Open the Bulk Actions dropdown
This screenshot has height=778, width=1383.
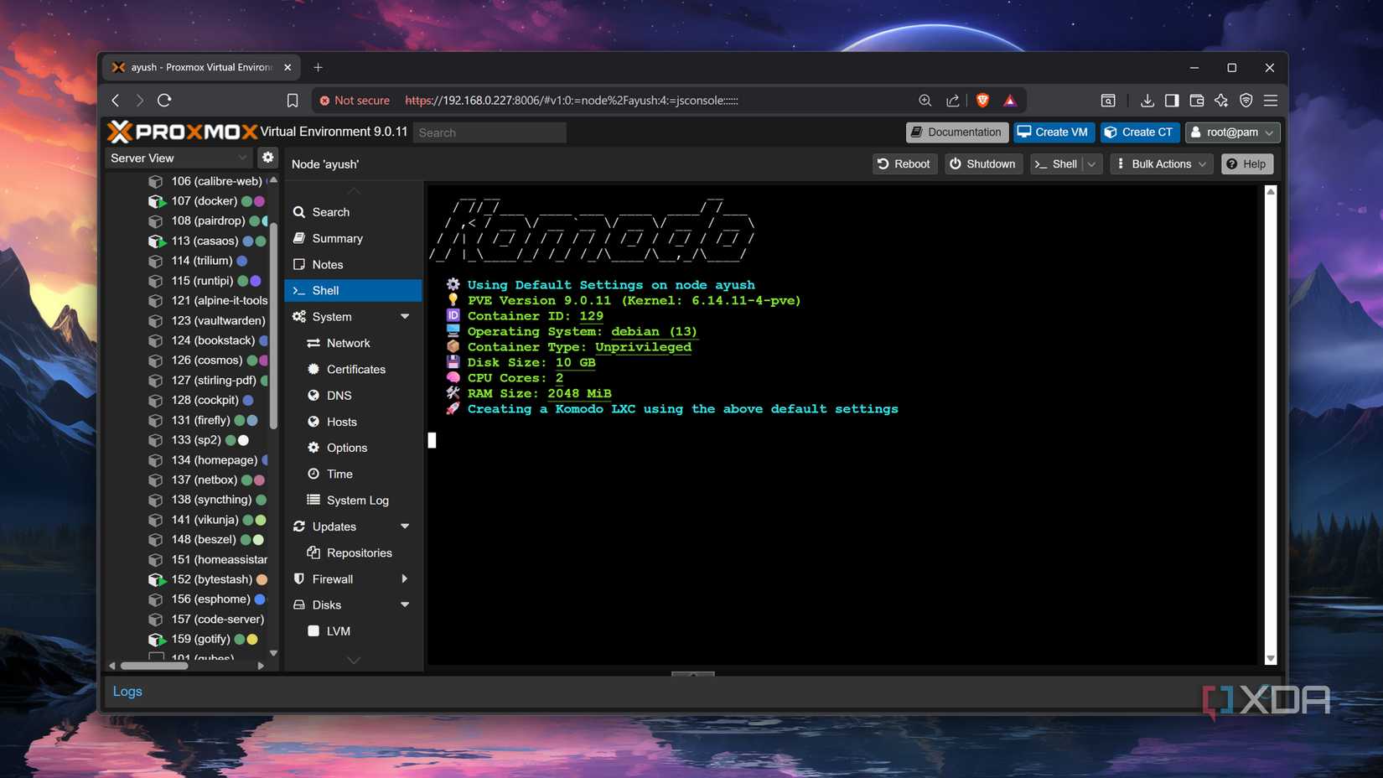coord(1161,163)
